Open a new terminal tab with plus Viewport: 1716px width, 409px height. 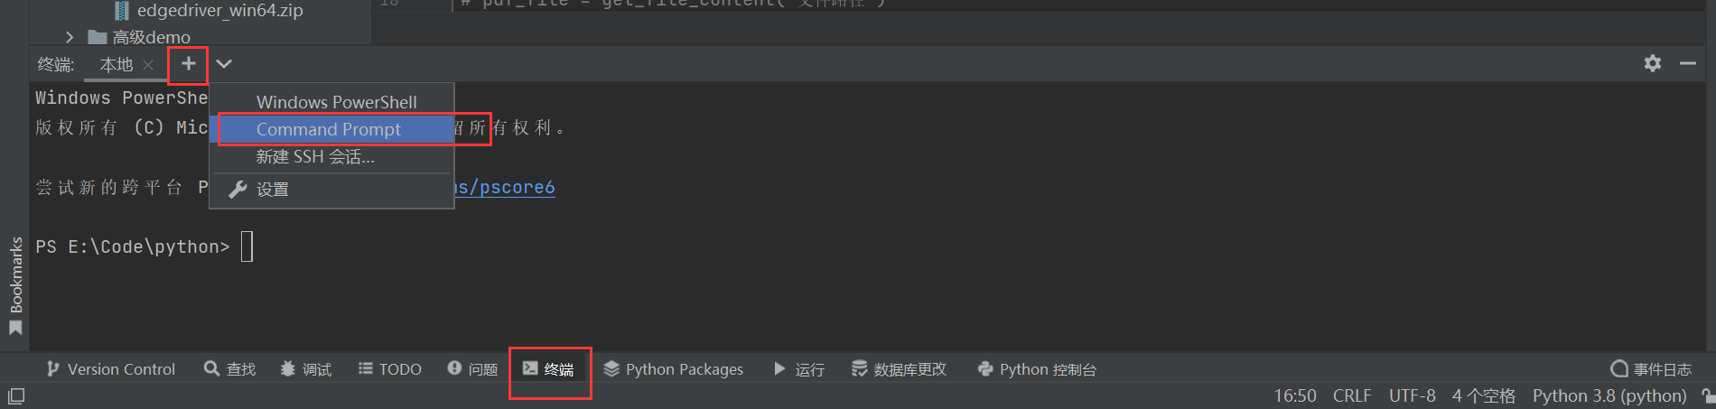click(188, 64)
